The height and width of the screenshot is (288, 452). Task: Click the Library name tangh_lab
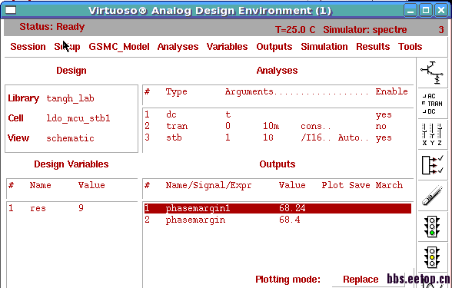(71, 98)
